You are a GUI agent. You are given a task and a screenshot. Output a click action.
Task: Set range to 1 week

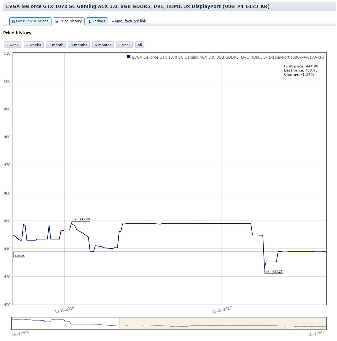pyautogui.click(x=13, y=45)
